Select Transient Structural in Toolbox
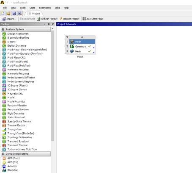 click(x=18, y=141)
